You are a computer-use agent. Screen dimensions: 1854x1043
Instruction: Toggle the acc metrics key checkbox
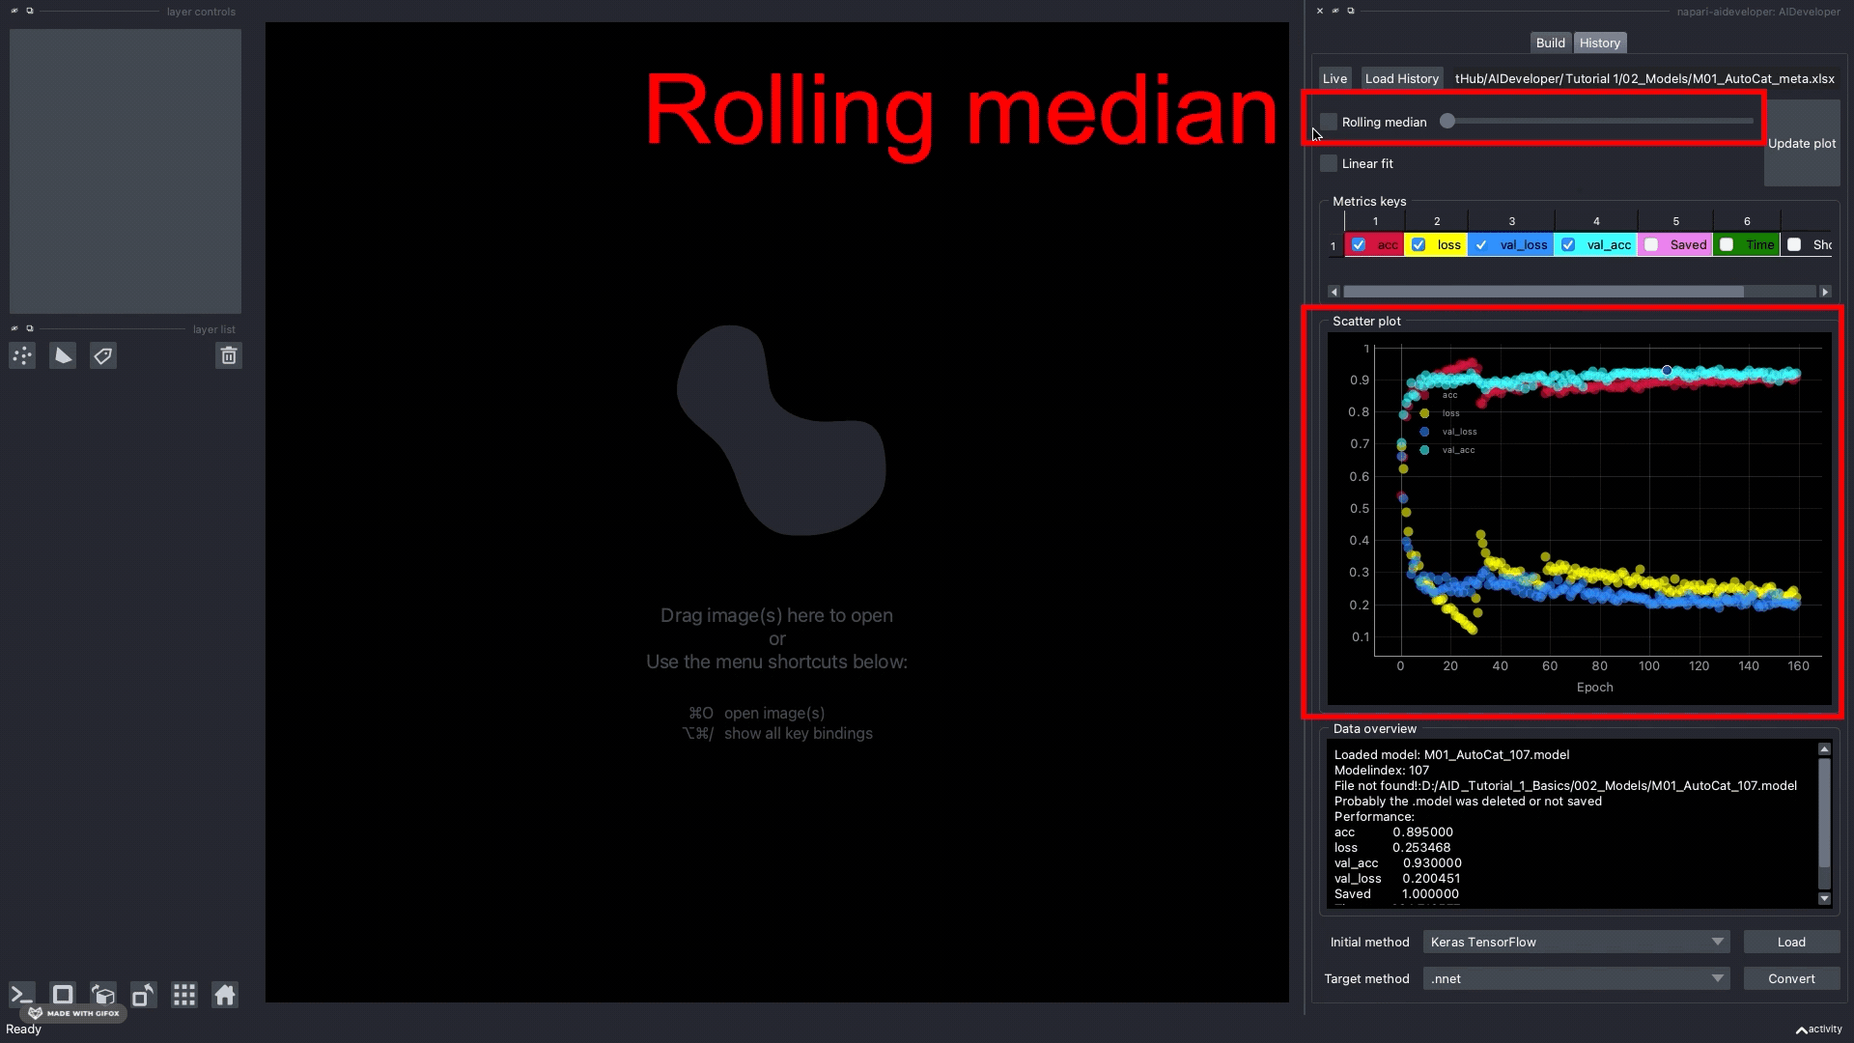(x=1360, y=244)
